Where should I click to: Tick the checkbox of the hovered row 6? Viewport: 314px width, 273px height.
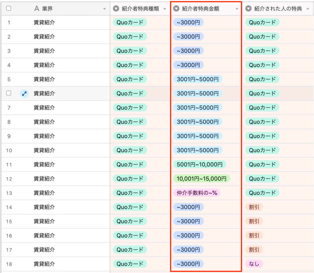[9, 93]
